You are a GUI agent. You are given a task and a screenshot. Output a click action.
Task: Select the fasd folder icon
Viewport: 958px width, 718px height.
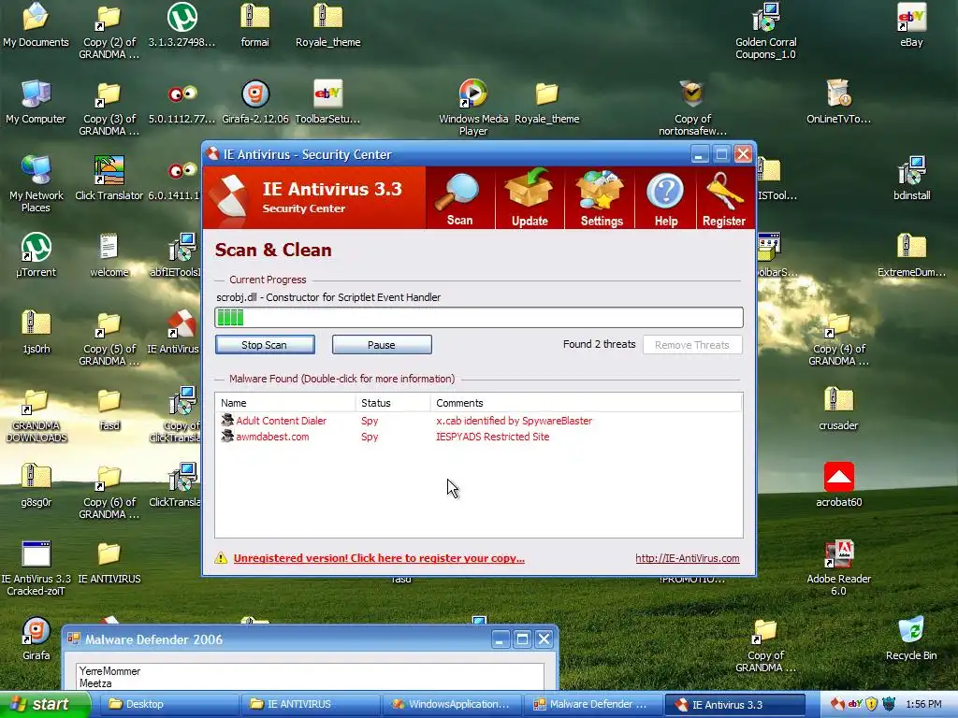109,409
